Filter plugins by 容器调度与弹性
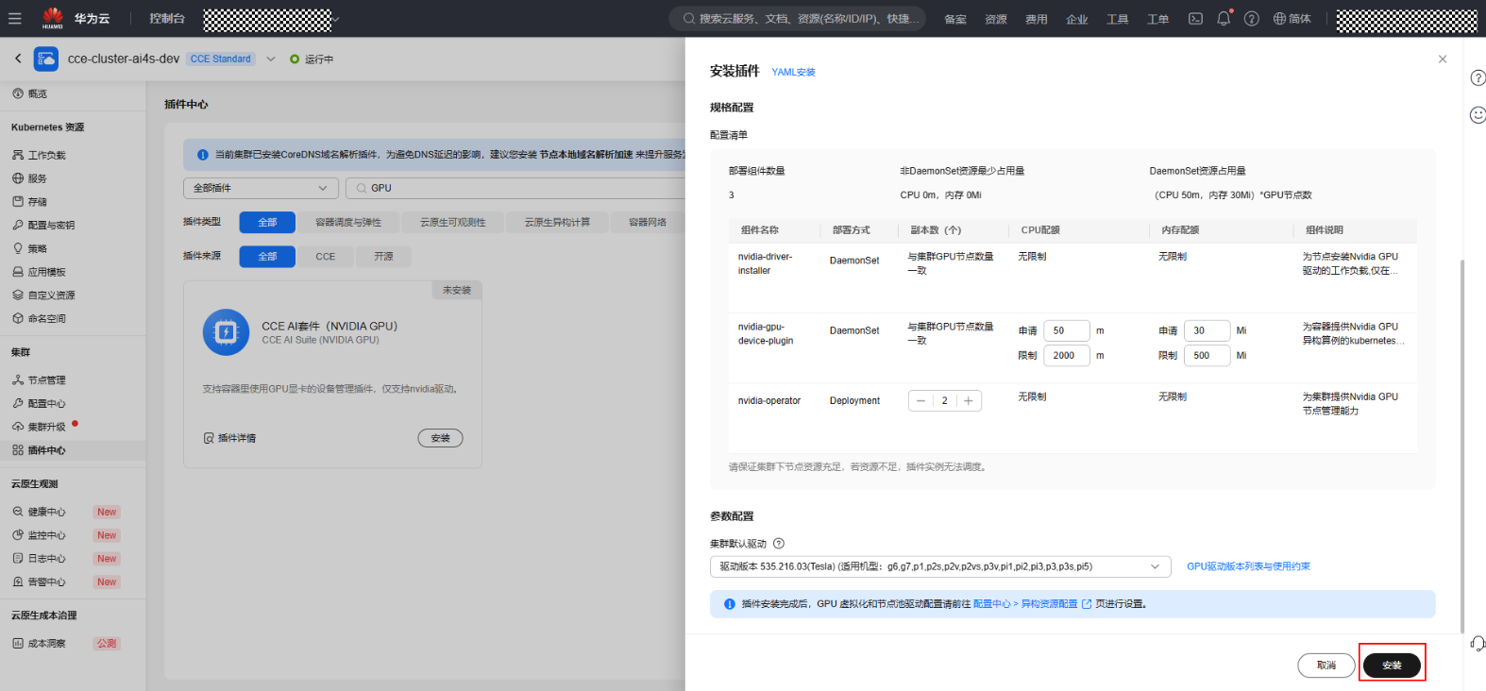 click(x=348, y=222)
